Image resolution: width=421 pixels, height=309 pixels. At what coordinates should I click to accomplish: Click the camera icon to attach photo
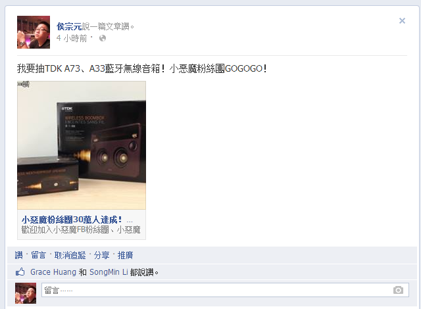(x=398, y=290)
